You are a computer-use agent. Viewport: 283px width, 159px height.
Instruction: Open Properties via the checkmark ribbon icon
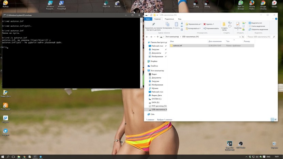pyautogui.click(x=238, y=25)
